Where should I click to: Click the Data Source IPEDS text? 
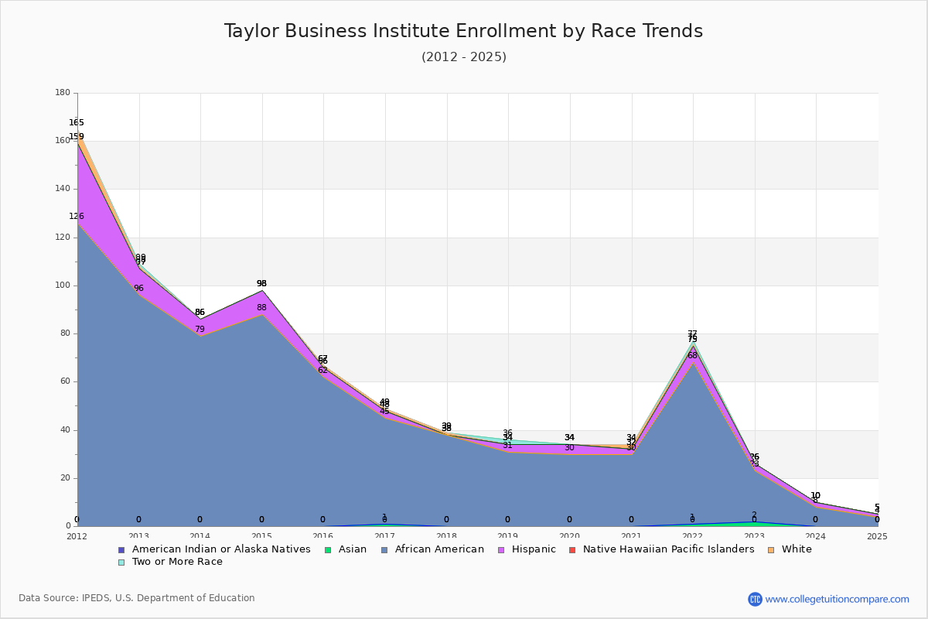point(137,598)
